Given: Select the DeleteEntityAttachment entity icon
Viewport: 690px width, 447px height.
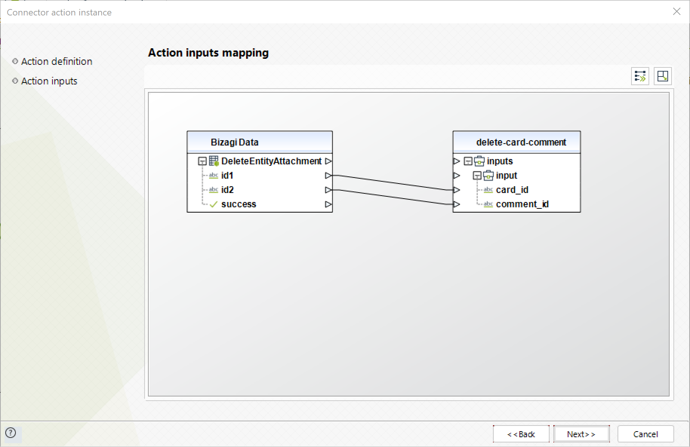Looking at the screenshot, I should [x=214, y=161].
